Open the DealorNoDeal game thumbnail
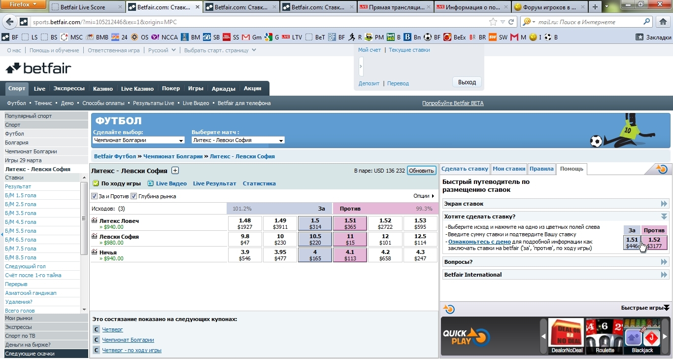This screenshot has width=673, height=359. pos(567,336)
